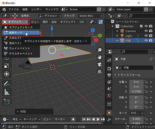155x129 pixels.
Task: Open the Modifier wrench properties tab
Action: [109, 119]
